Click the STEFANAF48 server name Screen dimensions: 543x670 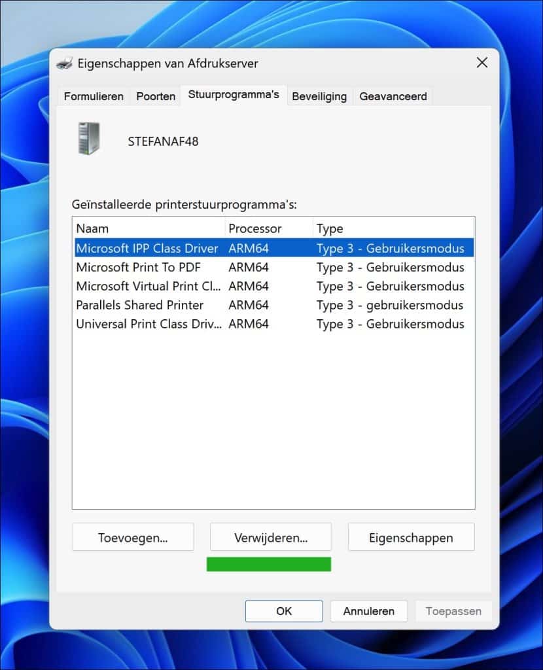[x=163, y=141]
